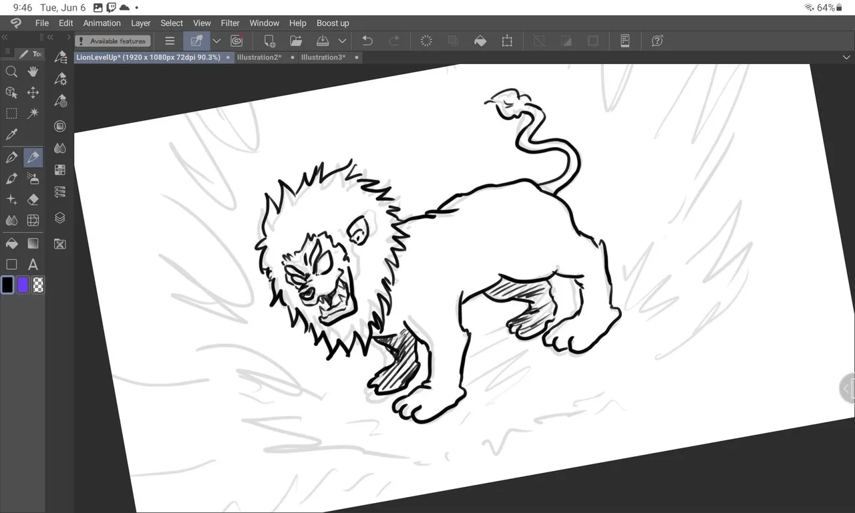Activate the Auto select magic wand
855x513 pixels.
(x=33, y=114)
